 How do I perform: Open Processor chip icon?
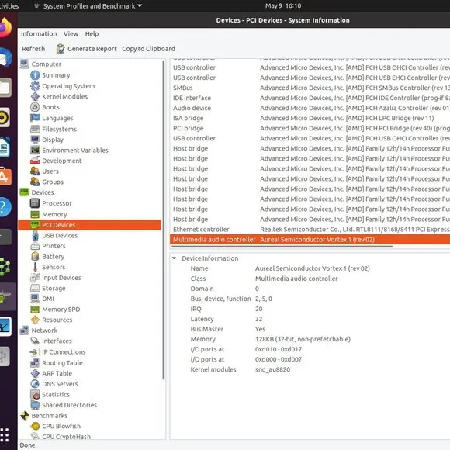(x=35, y=203)
